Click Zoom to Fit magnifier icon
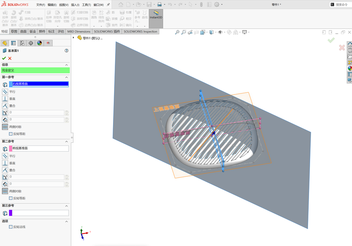This screenshot has width=352, height=246. coord(177,32)
